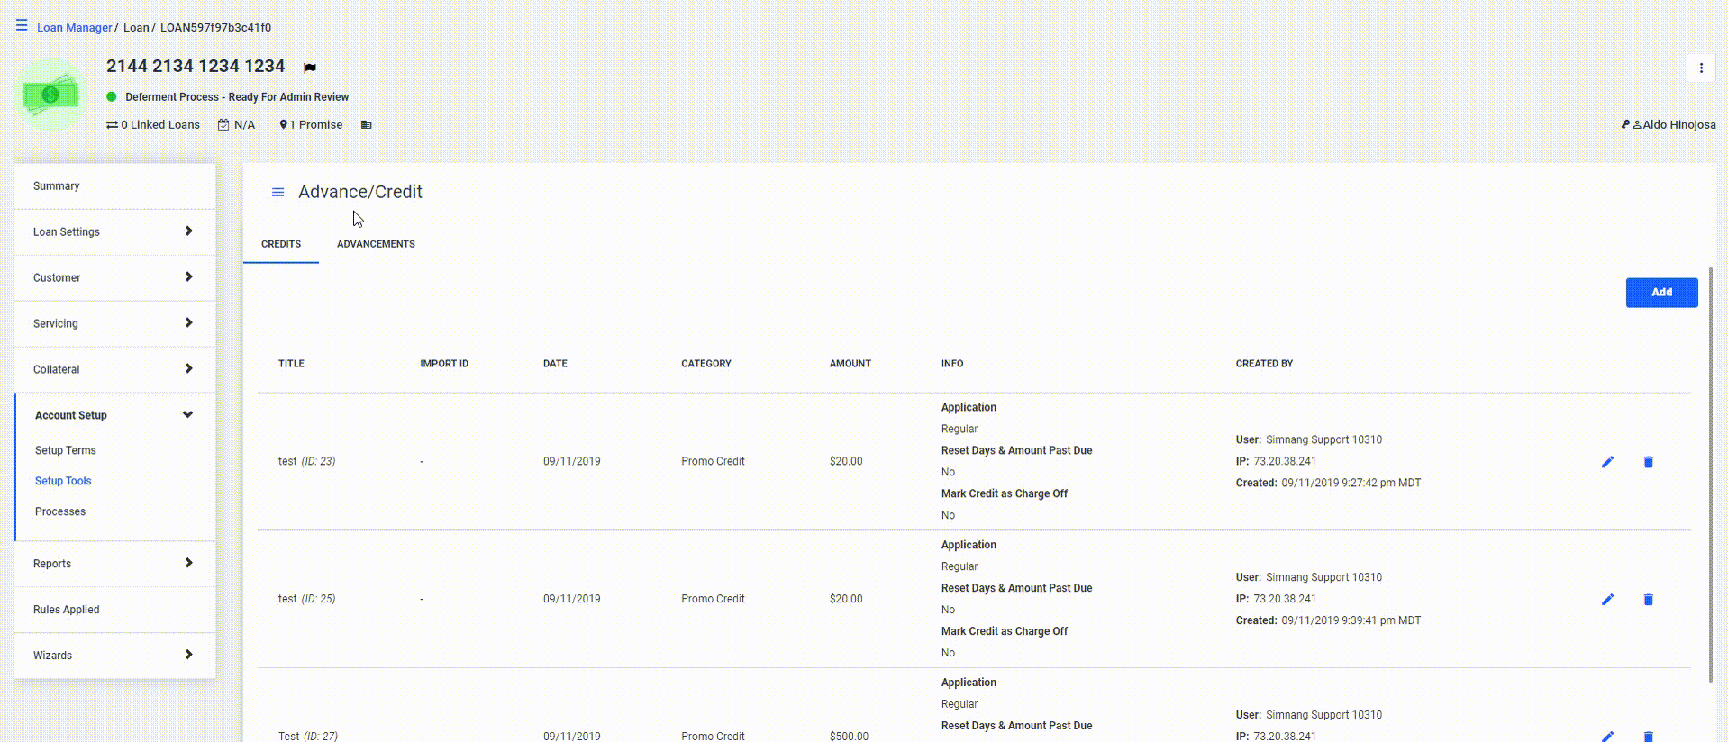This screenshot has width=1728, height=742.
Task: Expand the Servicing menu
Action: tap(114, 324)
